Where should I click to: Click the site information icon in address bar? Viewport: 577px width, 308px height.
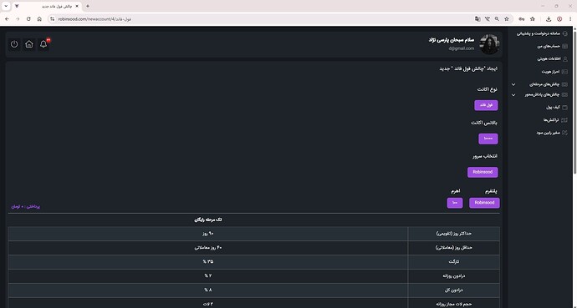click(52, 19)
